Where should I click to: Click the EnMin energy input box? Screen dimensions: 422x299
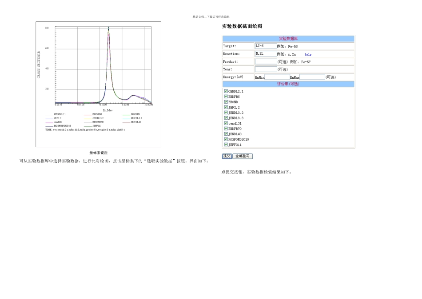click(277, 77)
